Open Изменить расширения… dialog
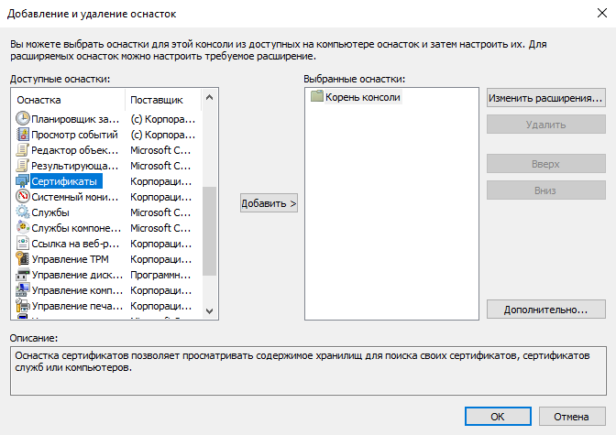 (x=545, y=97)
